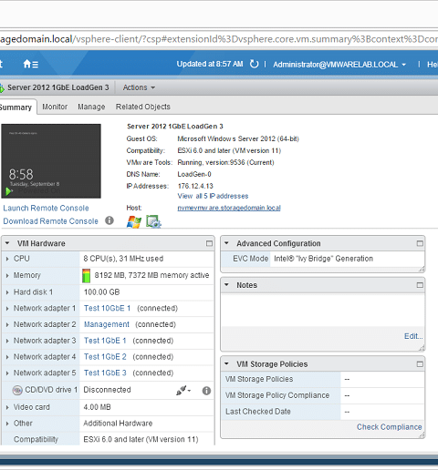Open the CD/DVD connect plug menu
The width and height of the screenshot is (438, 470).
click(183, 391)
